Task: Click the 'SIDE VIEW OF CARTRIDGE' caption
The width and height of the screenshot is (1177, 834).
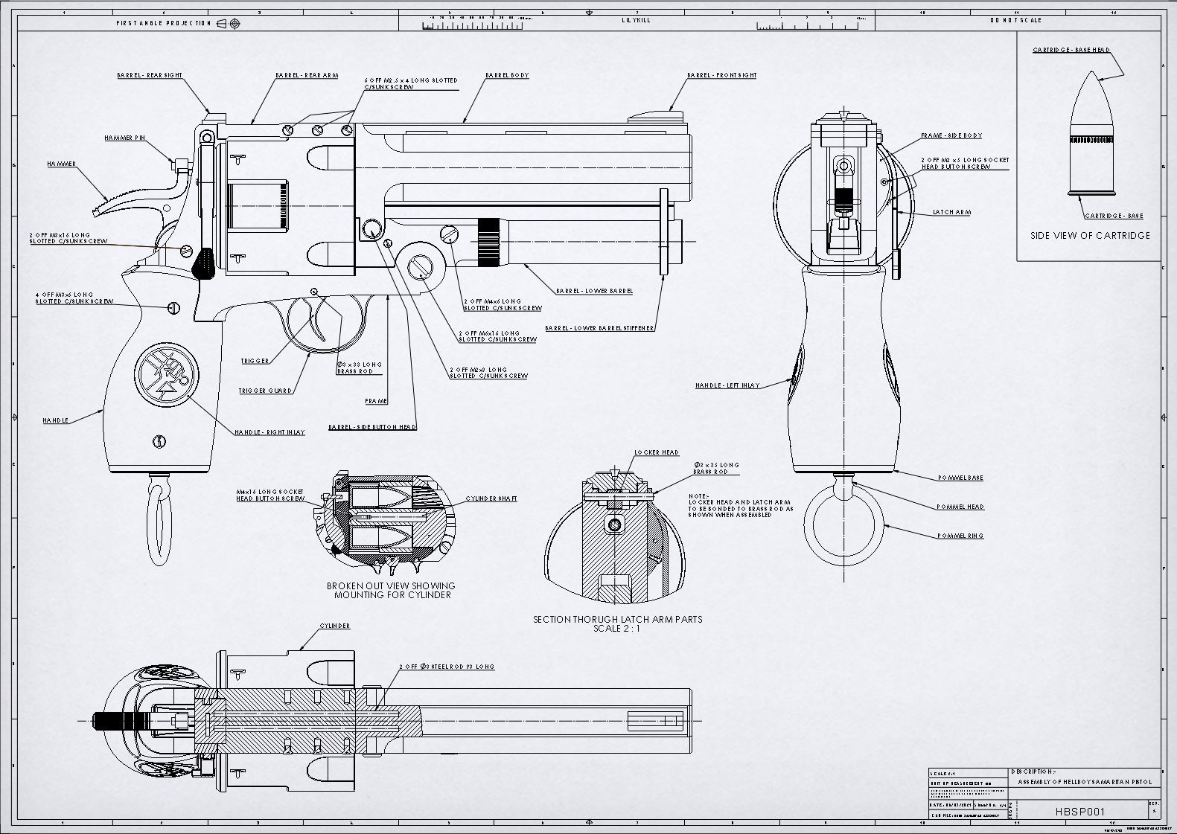Action: [1090, 235]
